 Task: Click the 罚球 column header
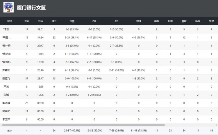(139, 21)
